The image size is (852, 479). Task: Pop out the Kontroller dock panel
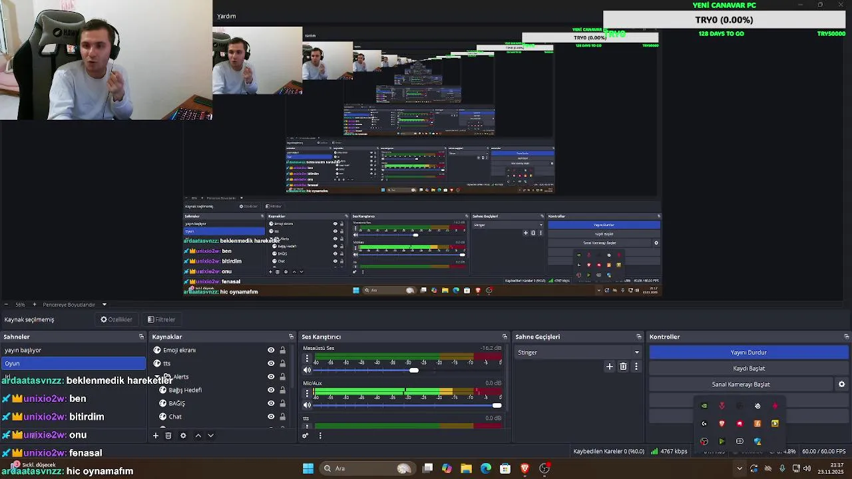click(846, 337)
